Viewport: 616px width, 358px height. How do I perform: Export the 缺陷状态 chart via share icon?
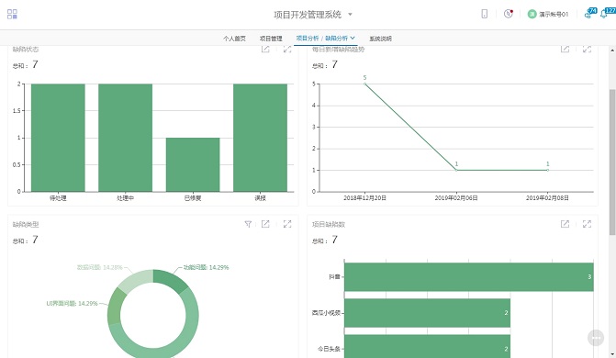coord(265,50)
